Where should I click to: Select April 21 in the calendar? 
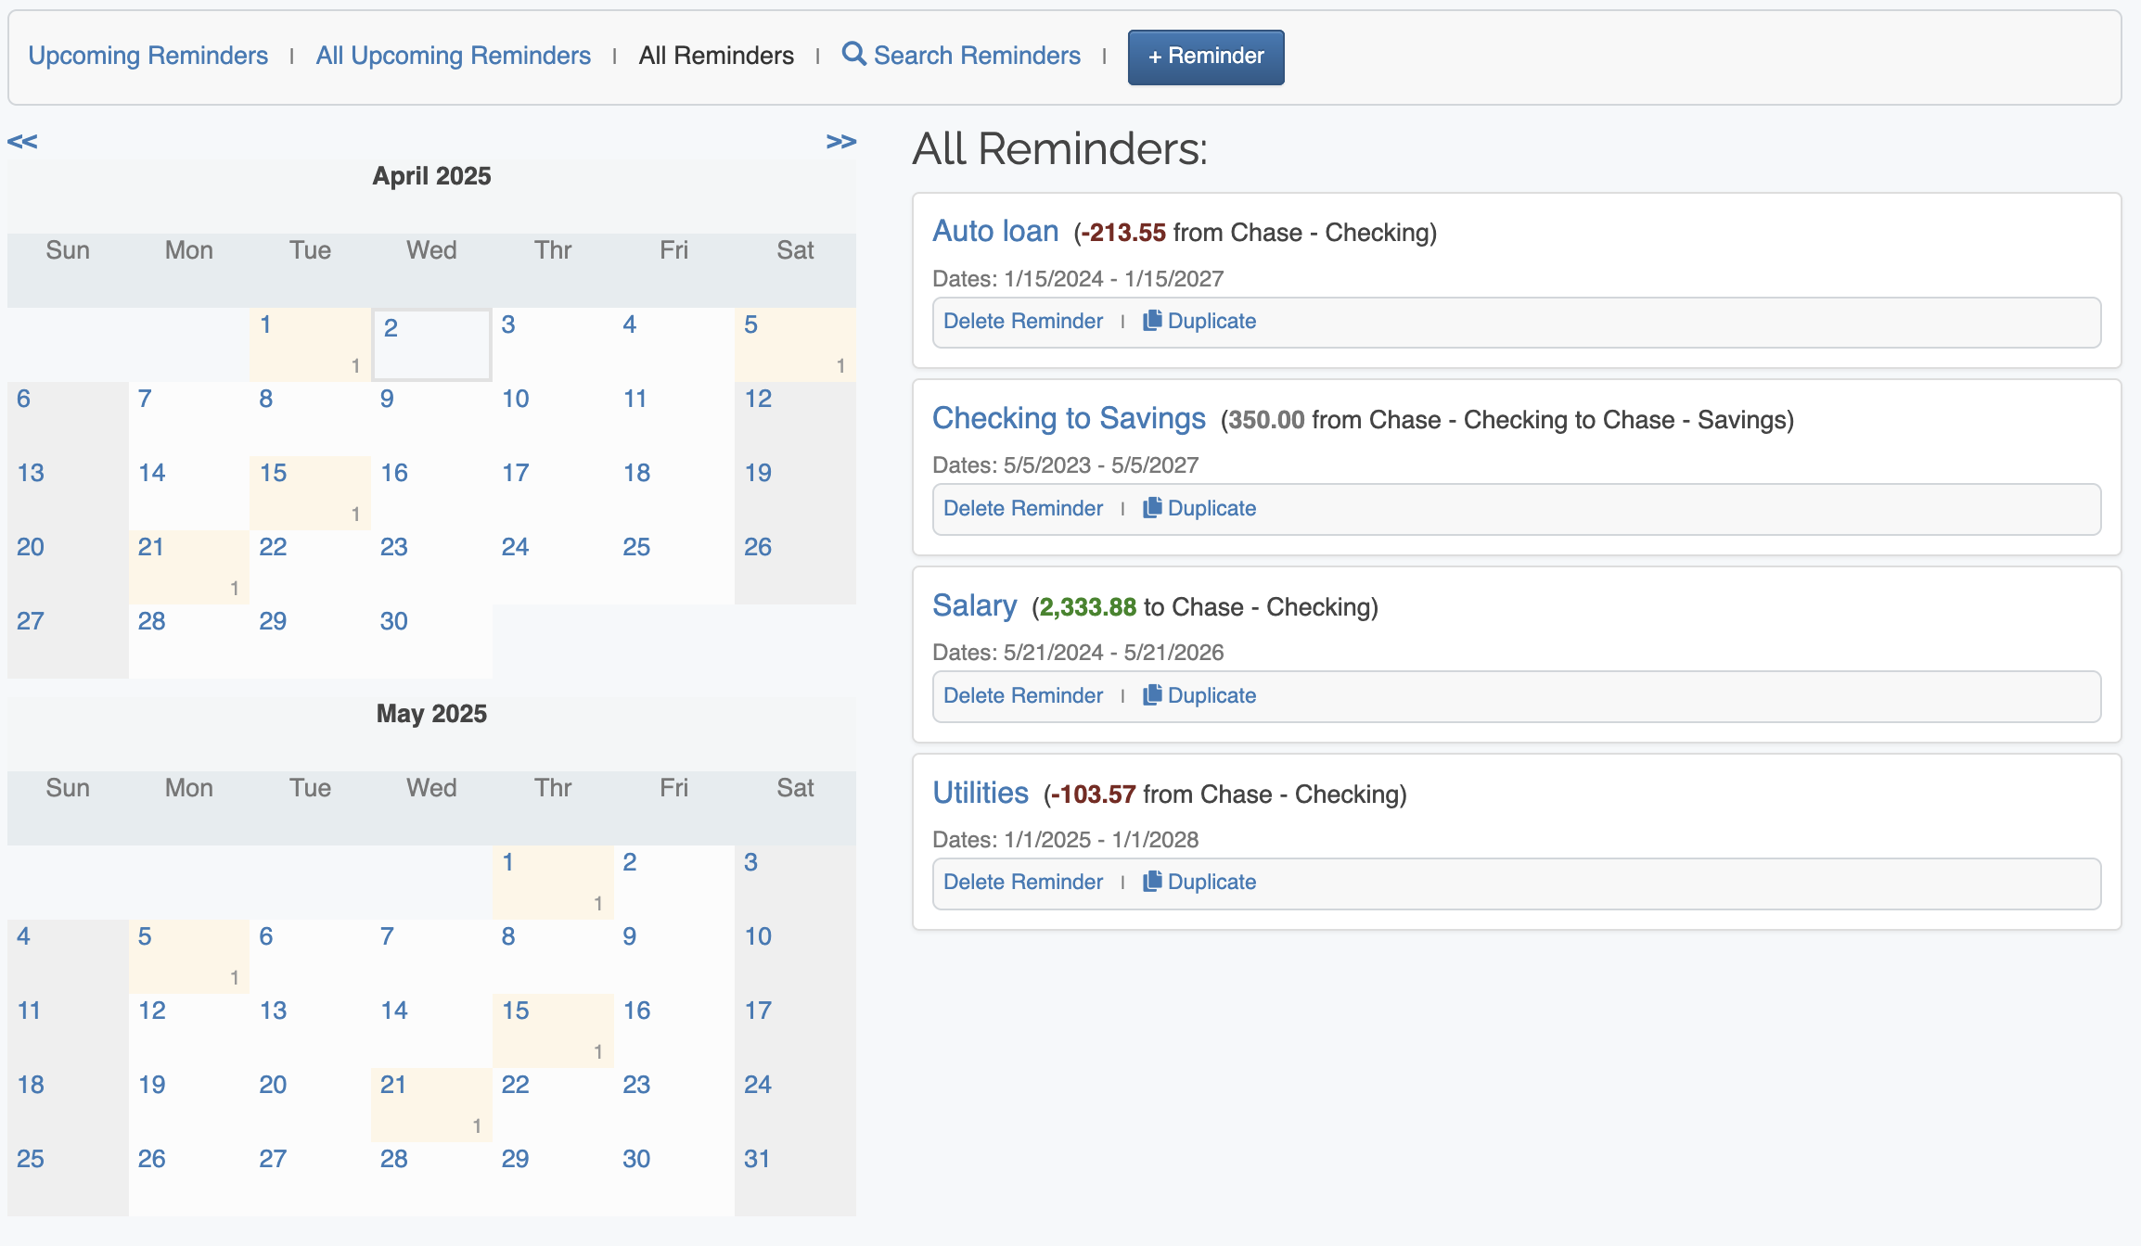tap(151, 547)
